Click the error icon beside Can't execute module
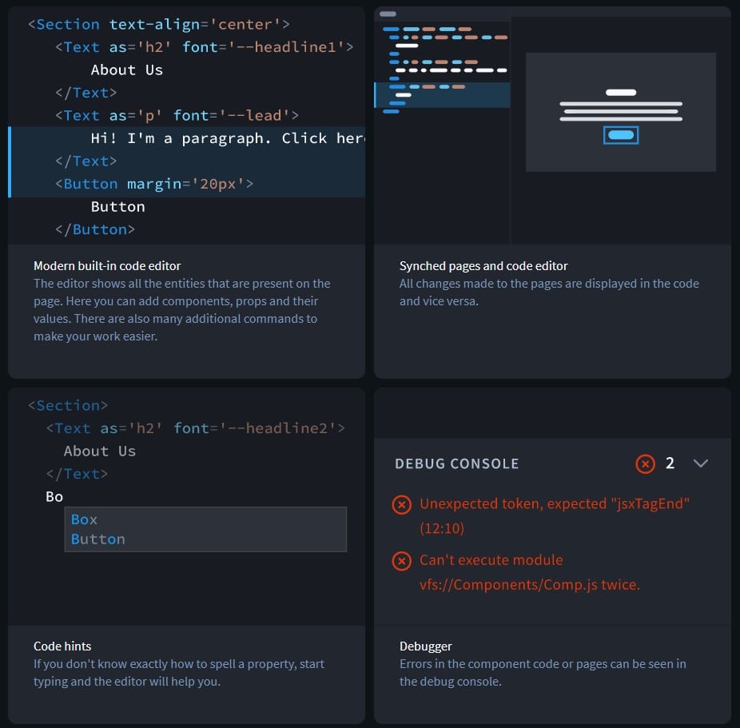740x728 pixels. pyautogui.click(x=401, y=561)
